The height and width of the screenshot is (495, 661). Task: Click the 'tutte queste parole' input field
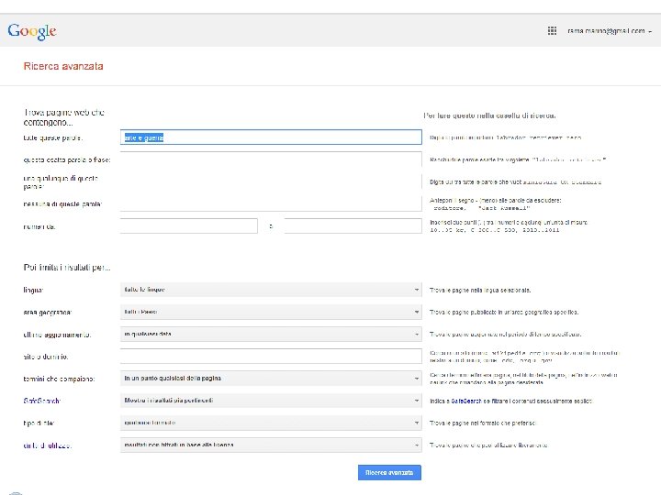tap(271, 137)
